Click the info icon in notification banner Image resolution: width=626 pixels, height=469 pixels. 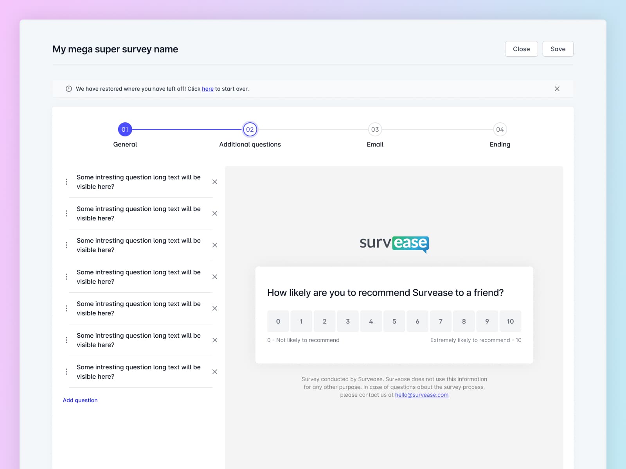pyautogui.click(x=69, y=89)
